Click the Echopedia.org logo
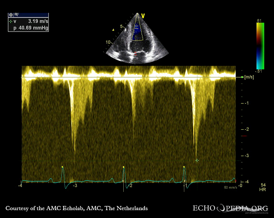The image size is (274, 218). pyautogui.click(x=230, y=208)
